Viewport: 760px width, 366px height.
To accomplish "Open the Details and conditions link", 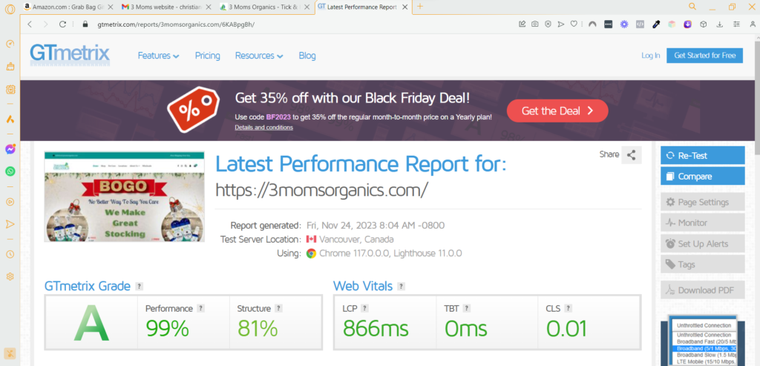I will pos(263,128).
